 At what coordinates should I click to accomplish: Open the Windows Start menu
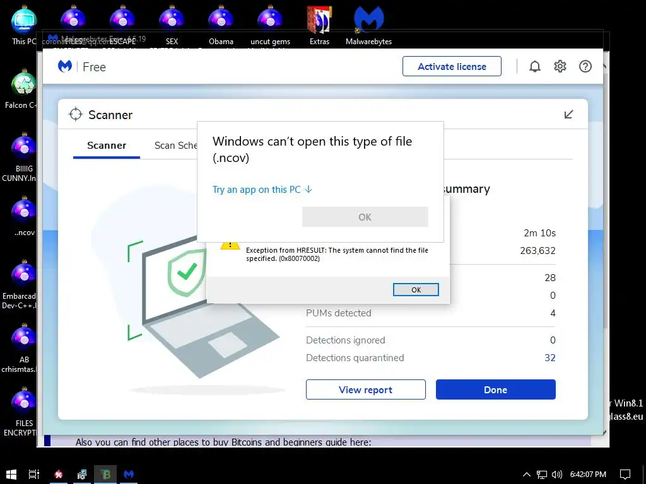coord(11,474)
